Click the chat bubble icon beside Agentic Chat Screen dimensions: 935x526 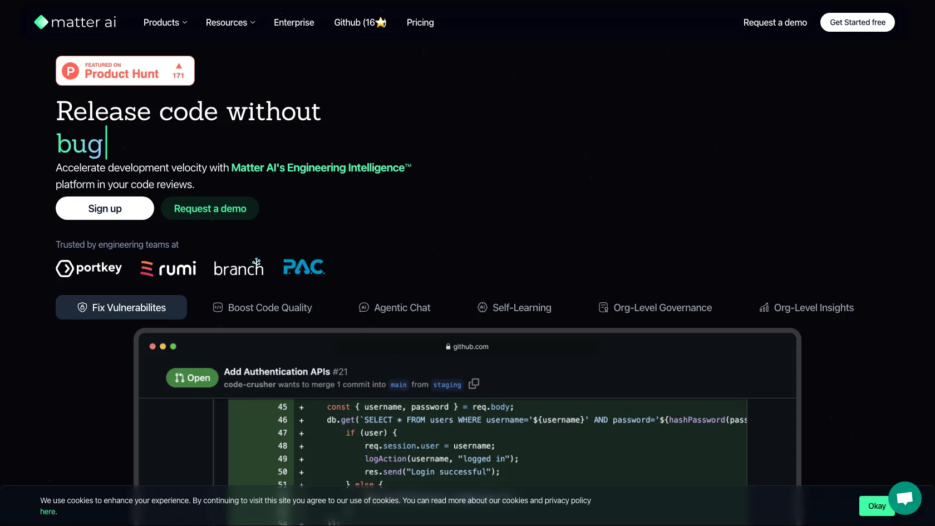coord(364,307)
